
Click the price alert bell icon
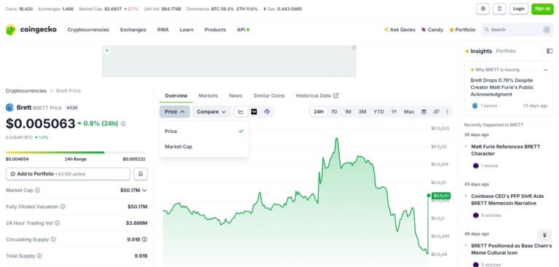coord(140,174)
